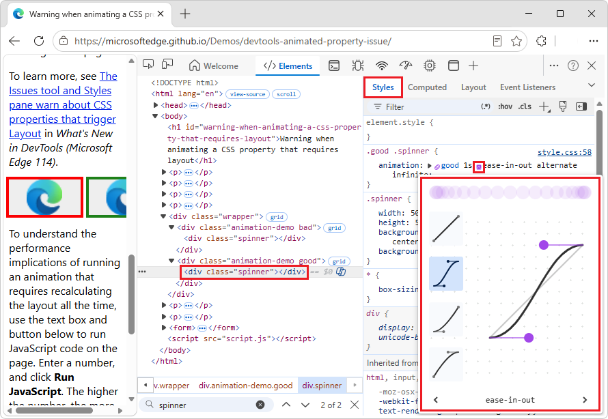Add new style rule plus icon

pyautogui.click(x=544, y=107)
